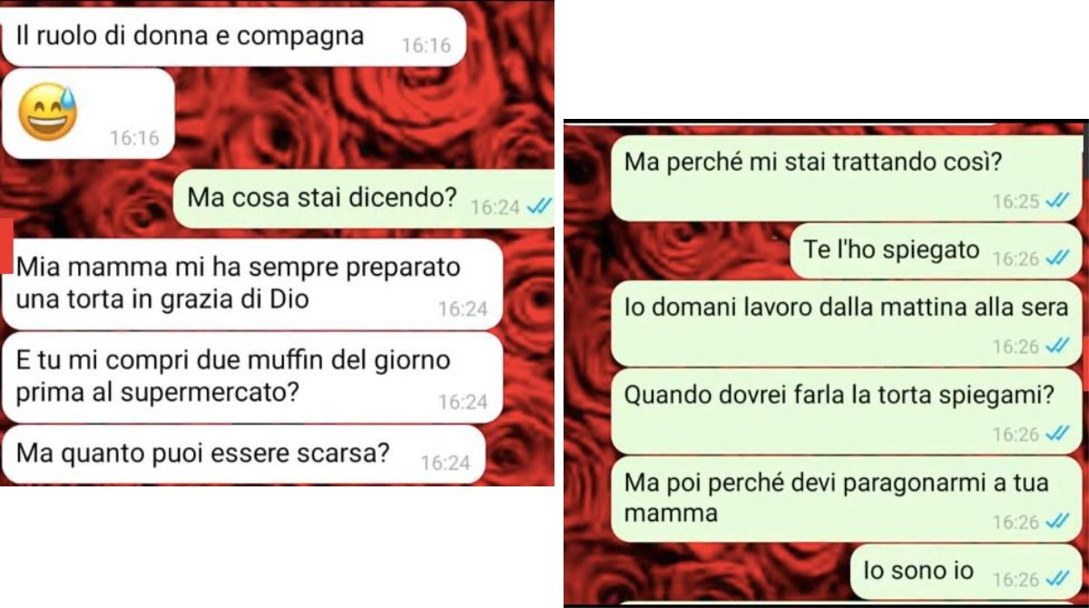Click double checkmarks on 'Te l'ho spiegato'

tap(1055, 259)
